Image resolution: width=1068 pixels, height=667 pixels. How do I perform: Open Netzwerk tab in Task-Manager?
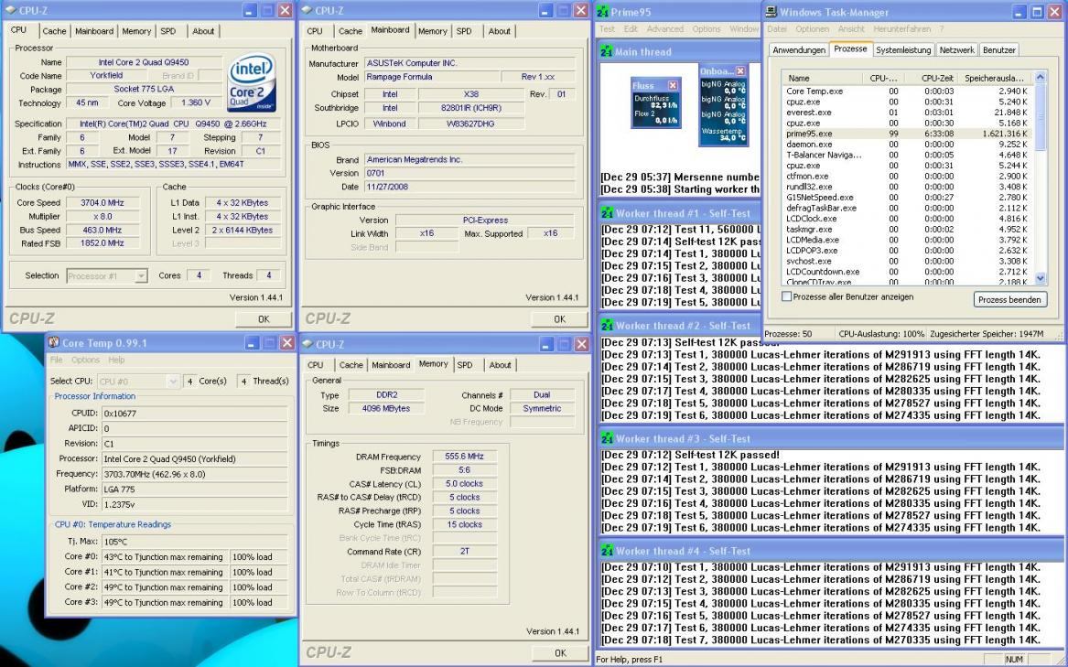(x=957, y=49)
